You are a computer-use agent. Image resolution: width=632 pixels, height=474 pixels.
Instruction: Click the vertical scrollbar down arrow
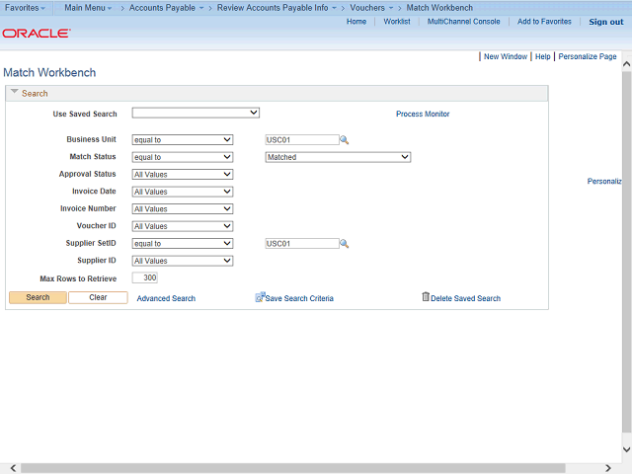(x=627, y=449)
